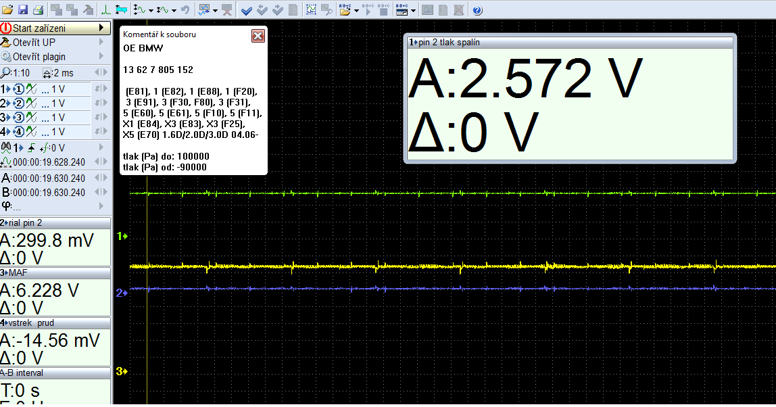The image size is (776, 407).
Task: Click the blue channel 2 zero-level marker
Action: pyautogui.click(x=122, y=293)
